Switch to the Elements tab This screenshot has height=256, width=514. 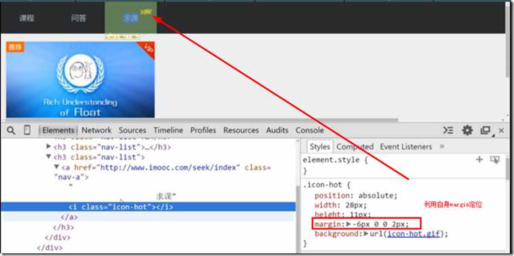point(58,130)
